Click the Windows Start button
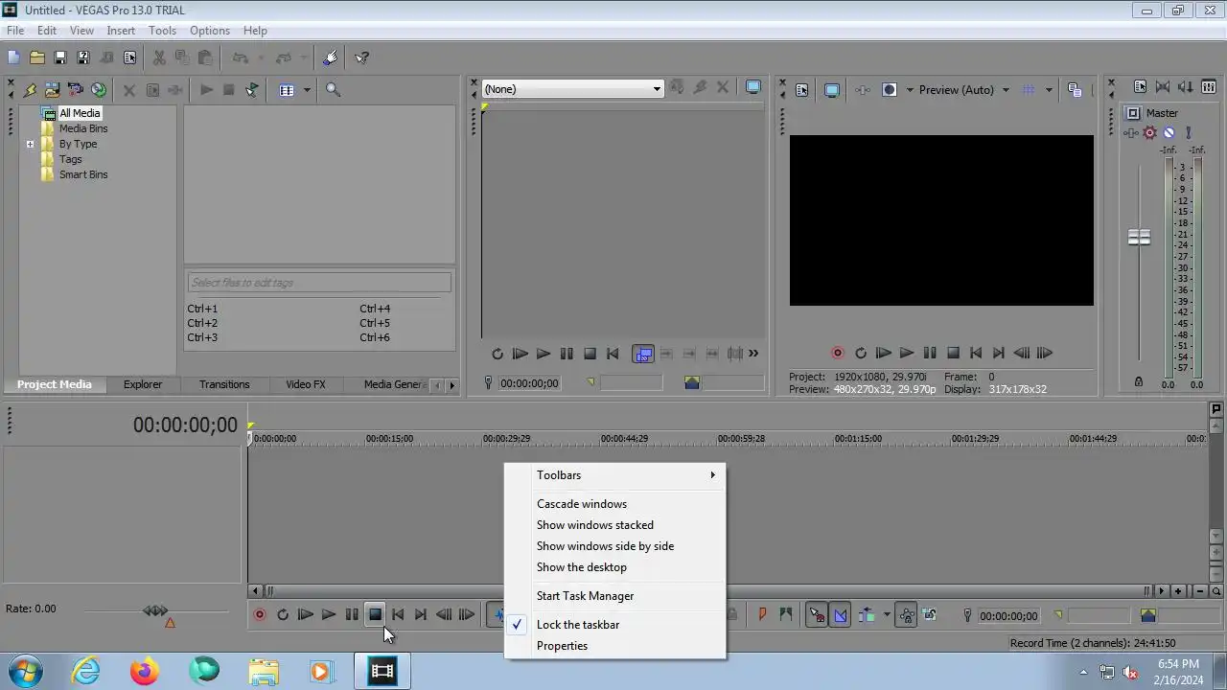The width and height of the screenshot is (1227, 690). [25, 671]
